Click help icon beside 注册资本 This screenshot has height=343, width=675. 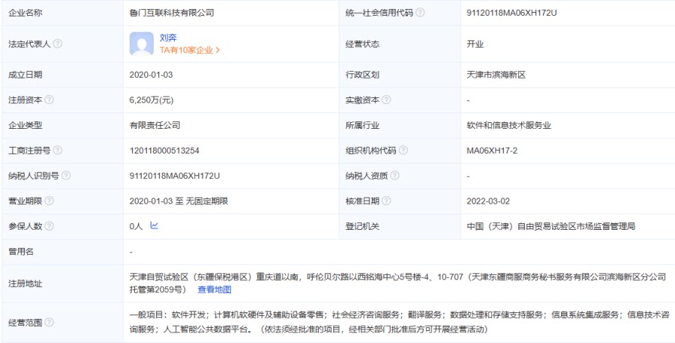click(x=49, y=100)
